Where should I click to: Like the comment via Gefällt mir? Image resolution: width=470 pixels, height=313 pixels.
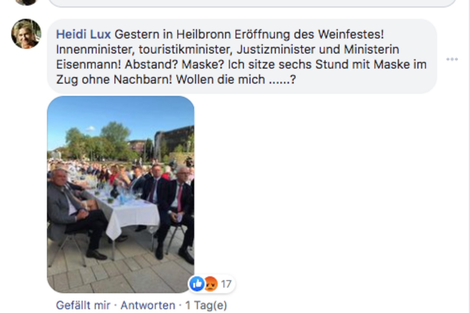coord(83,305)
